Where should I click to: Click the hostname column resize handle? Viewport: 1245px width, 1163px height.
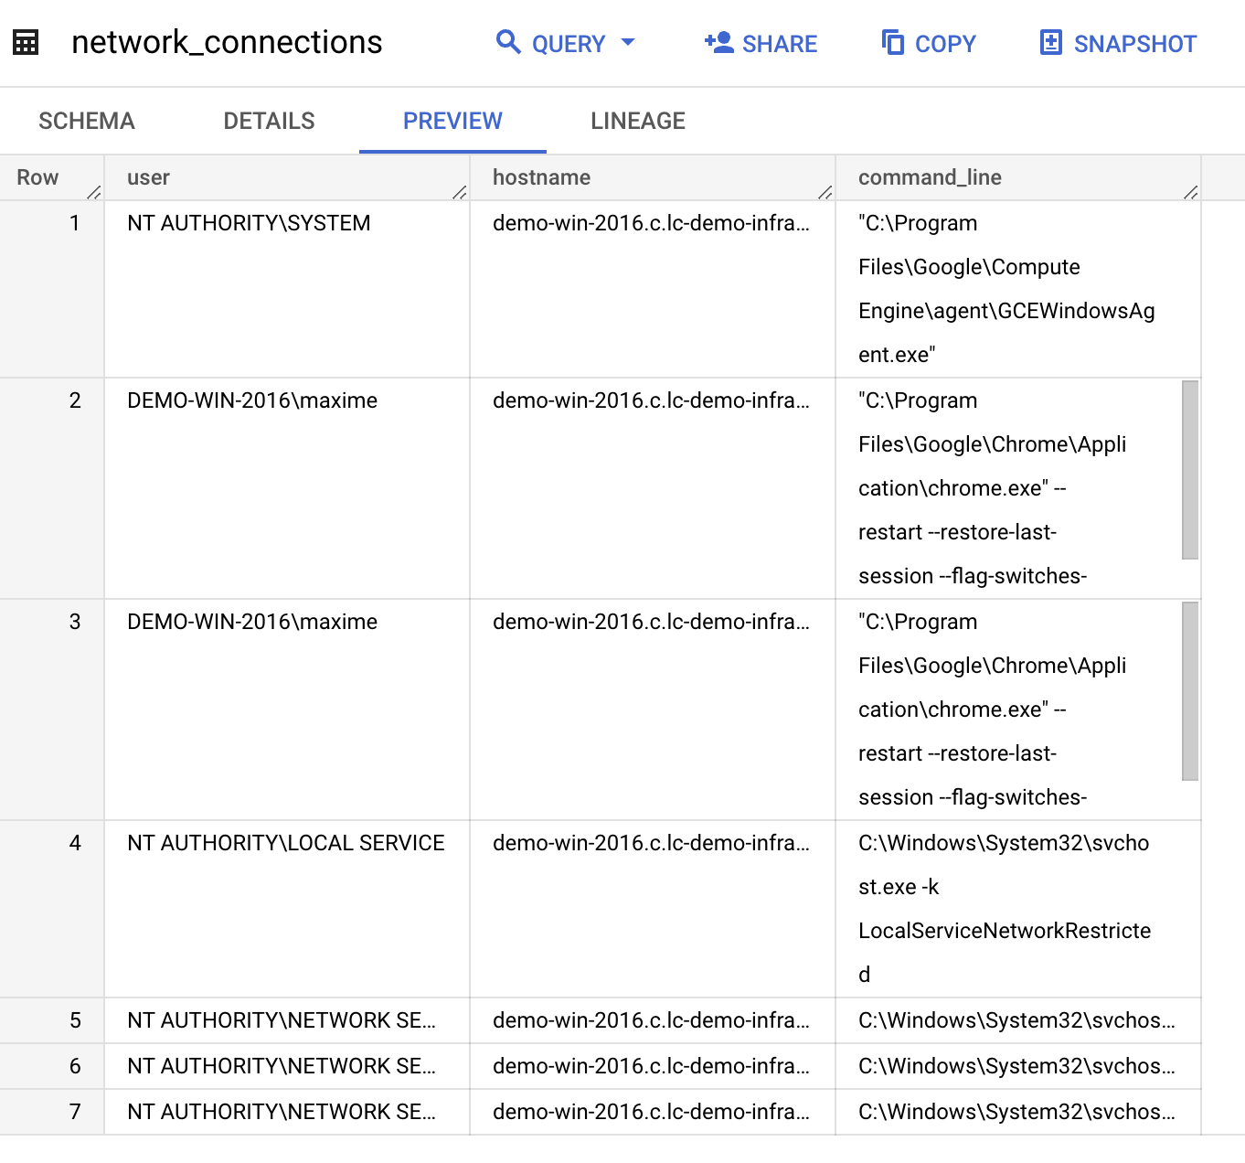pyautogui.click(x=825, y=192)
